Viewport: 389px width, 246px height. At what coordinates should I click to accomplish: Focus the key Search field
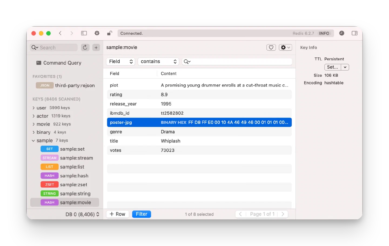[x=53, y=47]
